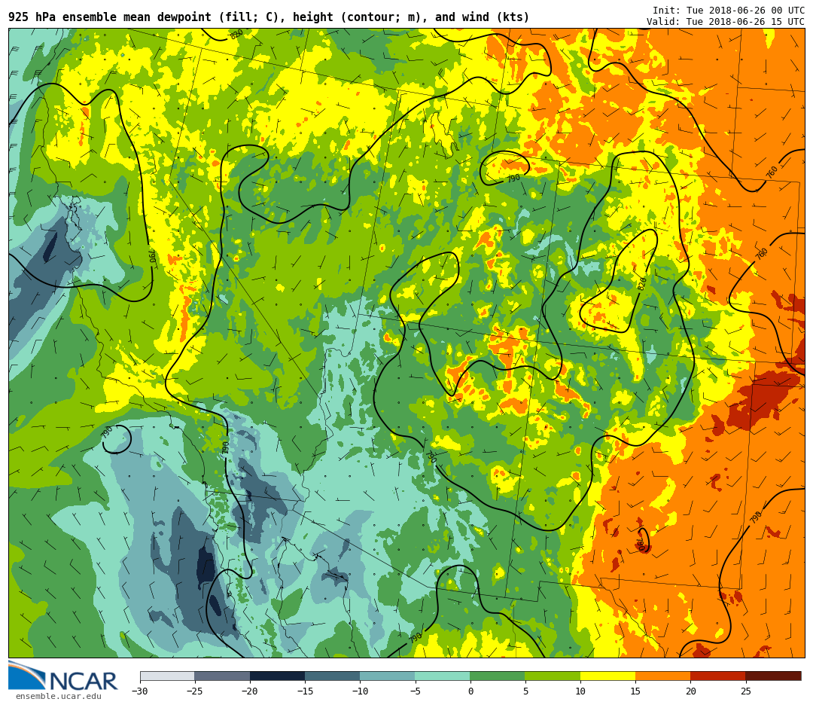Viewport: 813px width, 705px height.
Task: Click the -30 colorbar tick label
Action: point(140,691)
